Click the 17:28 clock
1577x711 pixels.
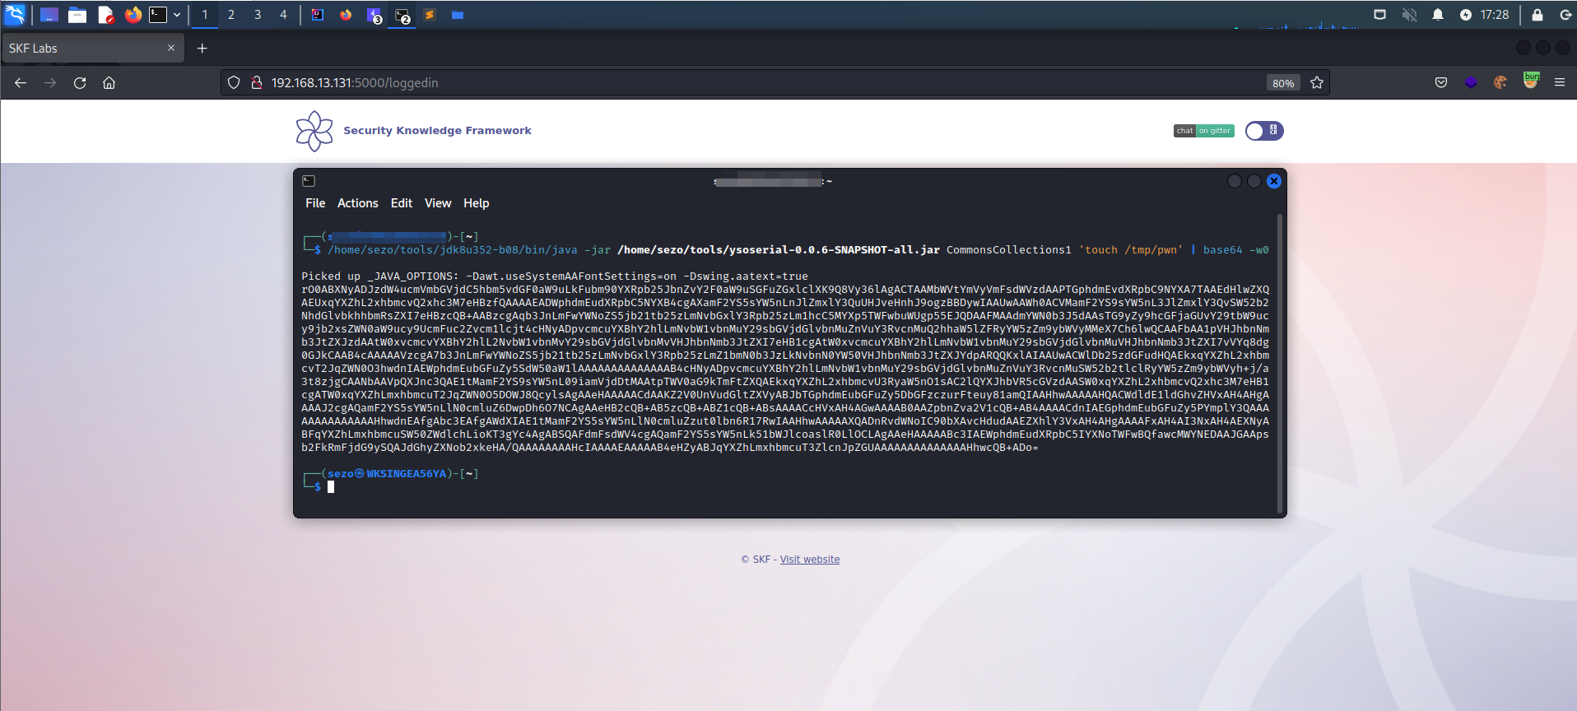click(1495, 15)
